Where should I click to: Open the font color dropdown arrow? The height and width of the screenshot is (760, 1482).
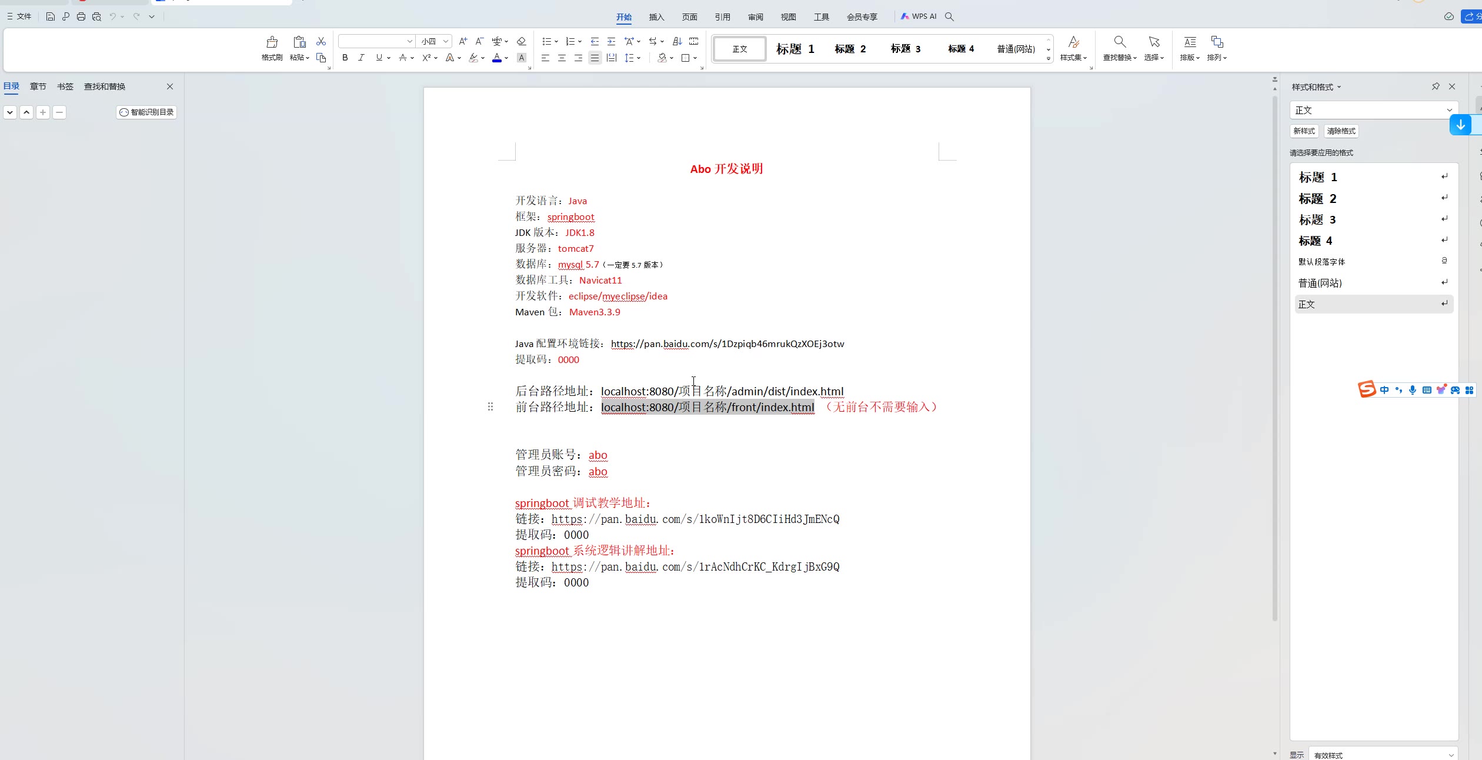(506, 58)
